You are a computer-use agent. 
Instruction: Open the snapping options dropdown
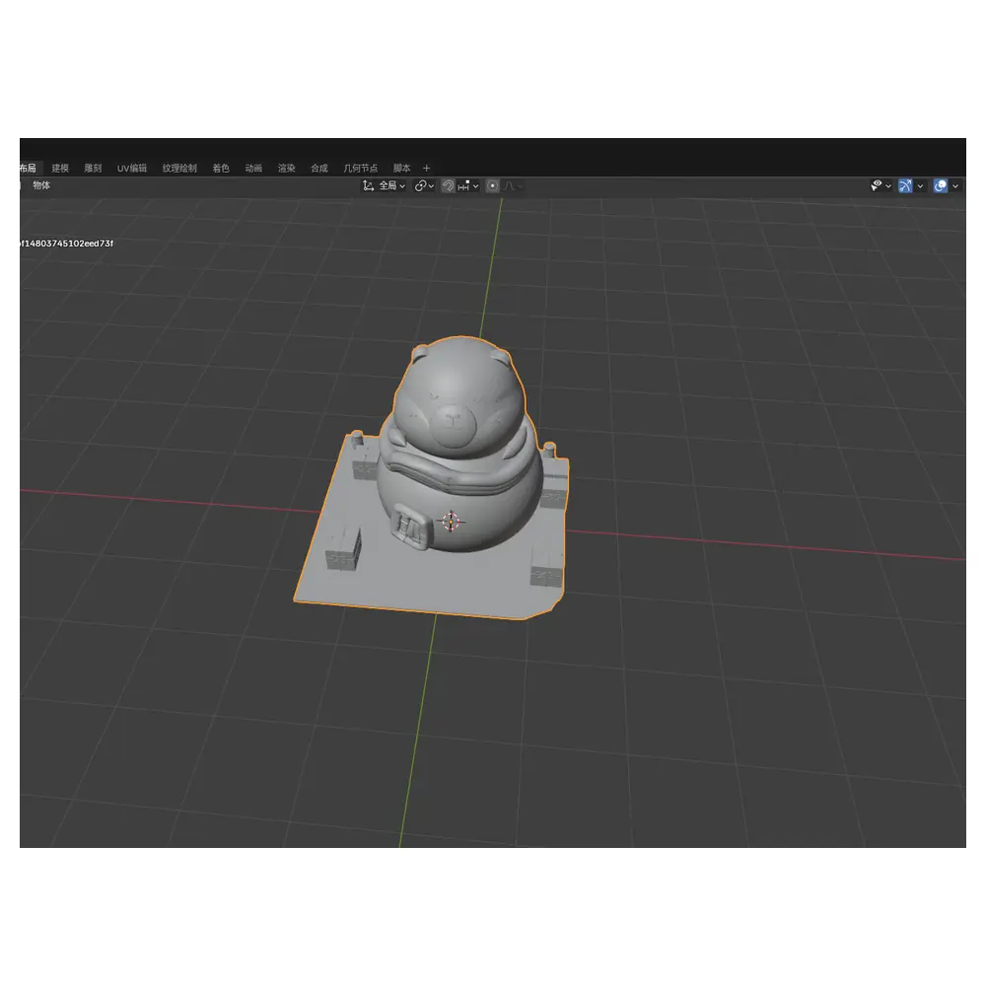coord(468,186)
